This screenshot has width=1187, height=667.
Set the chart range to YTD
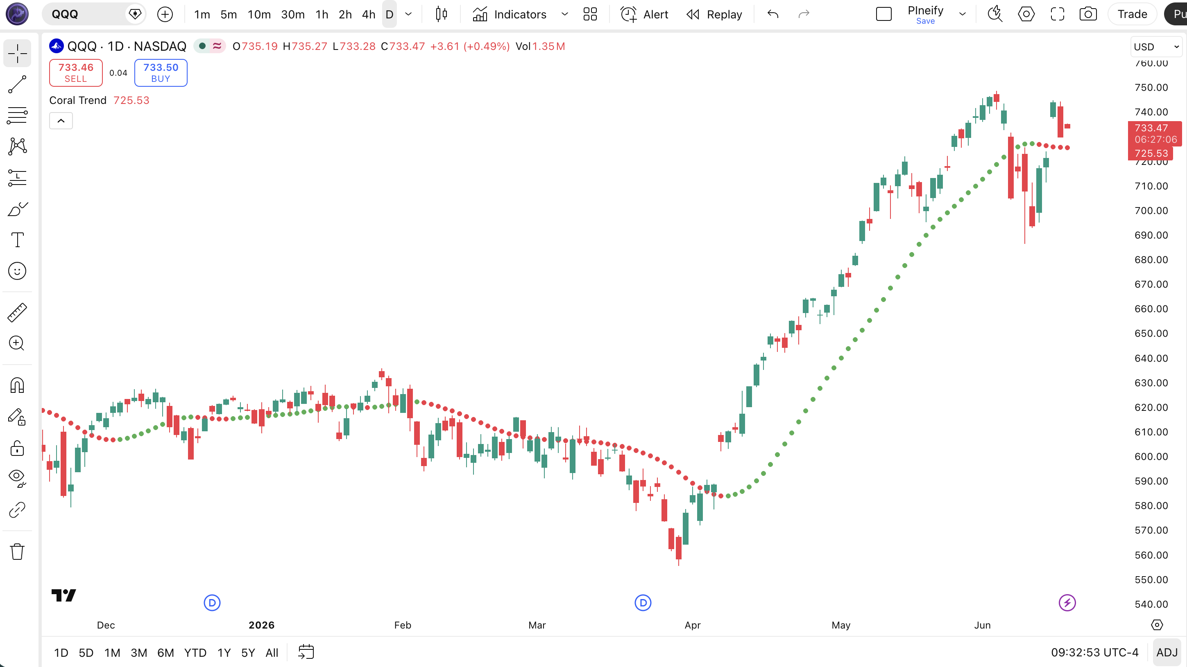pyautogui.click(x=195, y=653)
